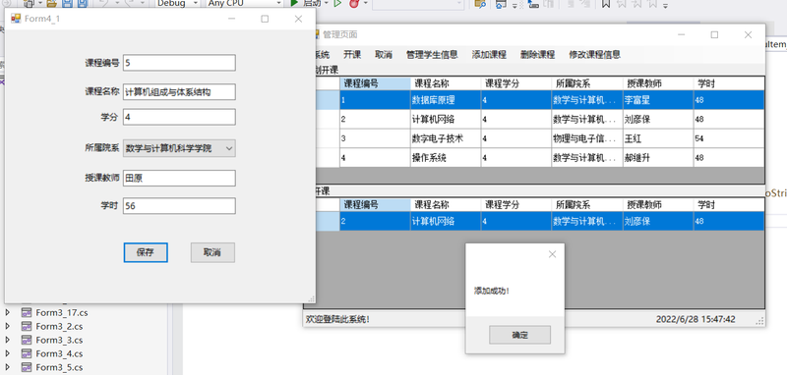Open the 取消 menu in 管理页面
Image resolution: width=787 pixels, height=375 pixels.
click(x=384, y=55)
